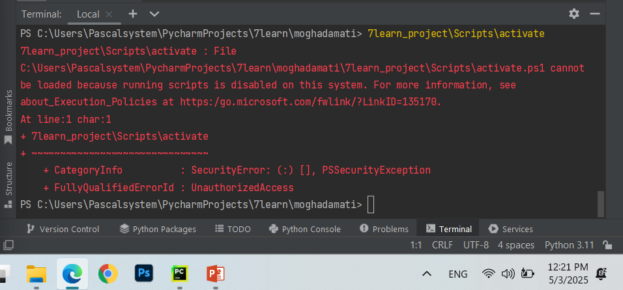Open Google Chrome from the taskbar
Viewport: 623px width, 290px height.
coord(108,273)
